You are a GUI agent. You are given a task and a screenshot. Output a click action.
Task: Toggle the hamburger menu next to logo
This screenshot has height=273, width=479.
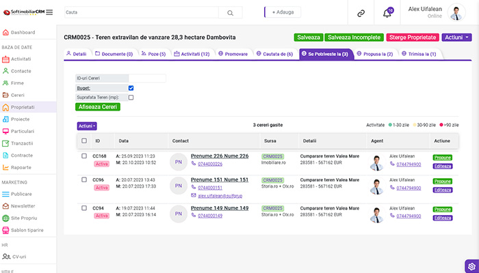coord(49,12)
